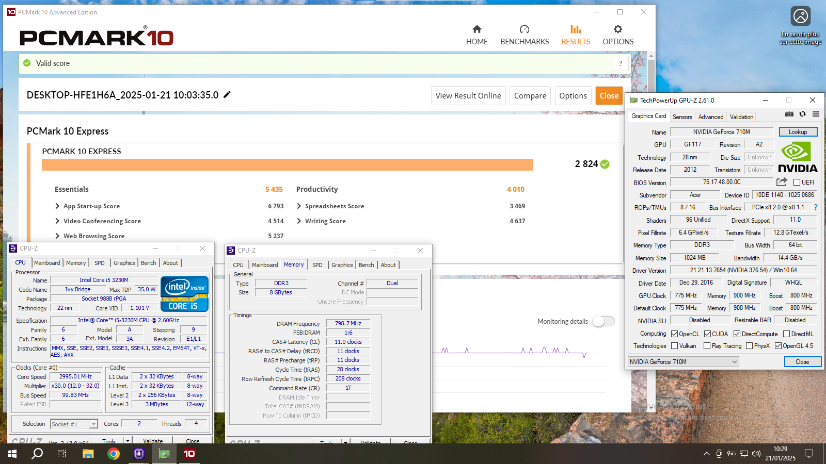Open the Benchmarks gauge icon
826x464 pixels.
(x=525, y=29)
